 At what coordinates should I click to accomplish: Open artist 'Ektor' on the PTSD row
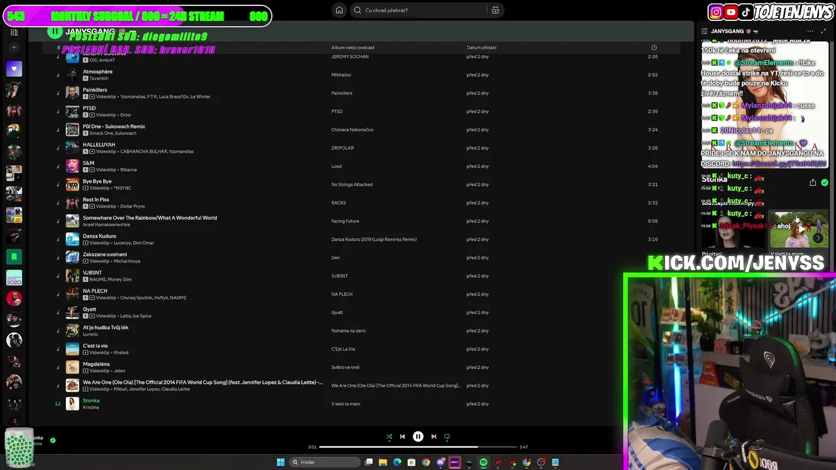[x=125, y=115]
